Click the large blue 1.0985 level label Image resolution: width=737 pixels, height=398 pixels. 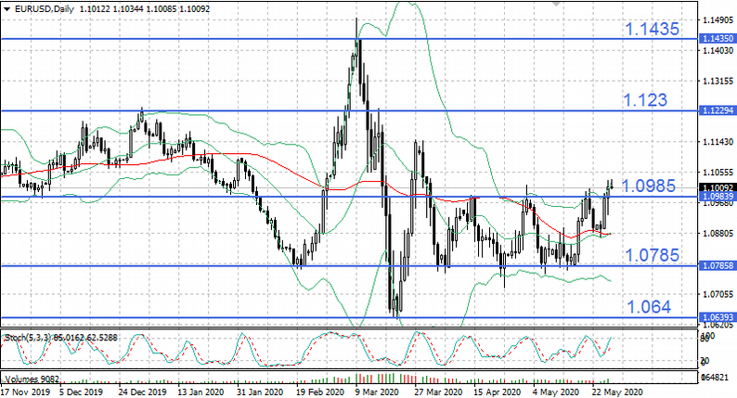coord(649,186)
